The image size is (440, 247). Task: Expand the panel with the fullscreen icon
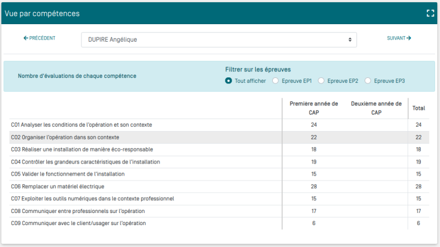(x=430, y=13)
